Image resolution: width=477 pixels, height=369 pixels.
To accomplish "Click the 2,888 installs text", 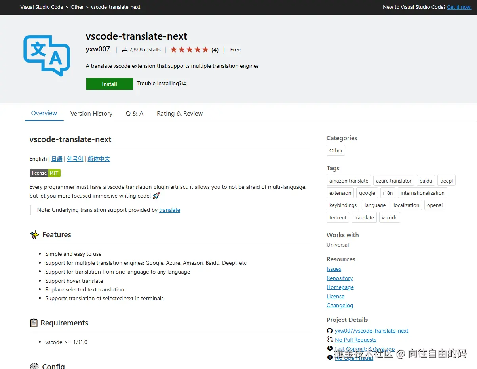I will [145, 49].
